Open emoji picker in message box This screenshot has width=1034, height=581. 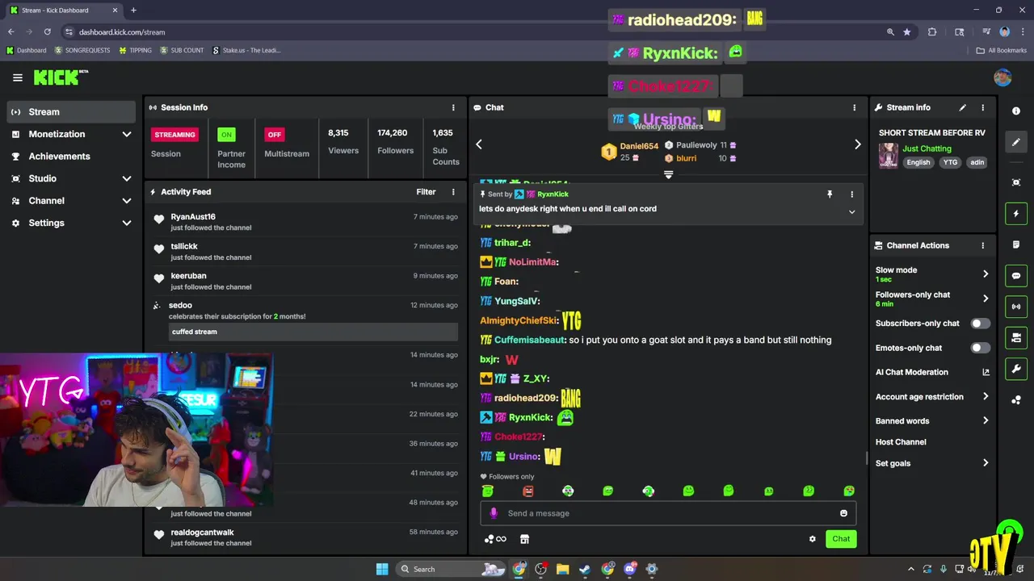[x=843, y=513]
